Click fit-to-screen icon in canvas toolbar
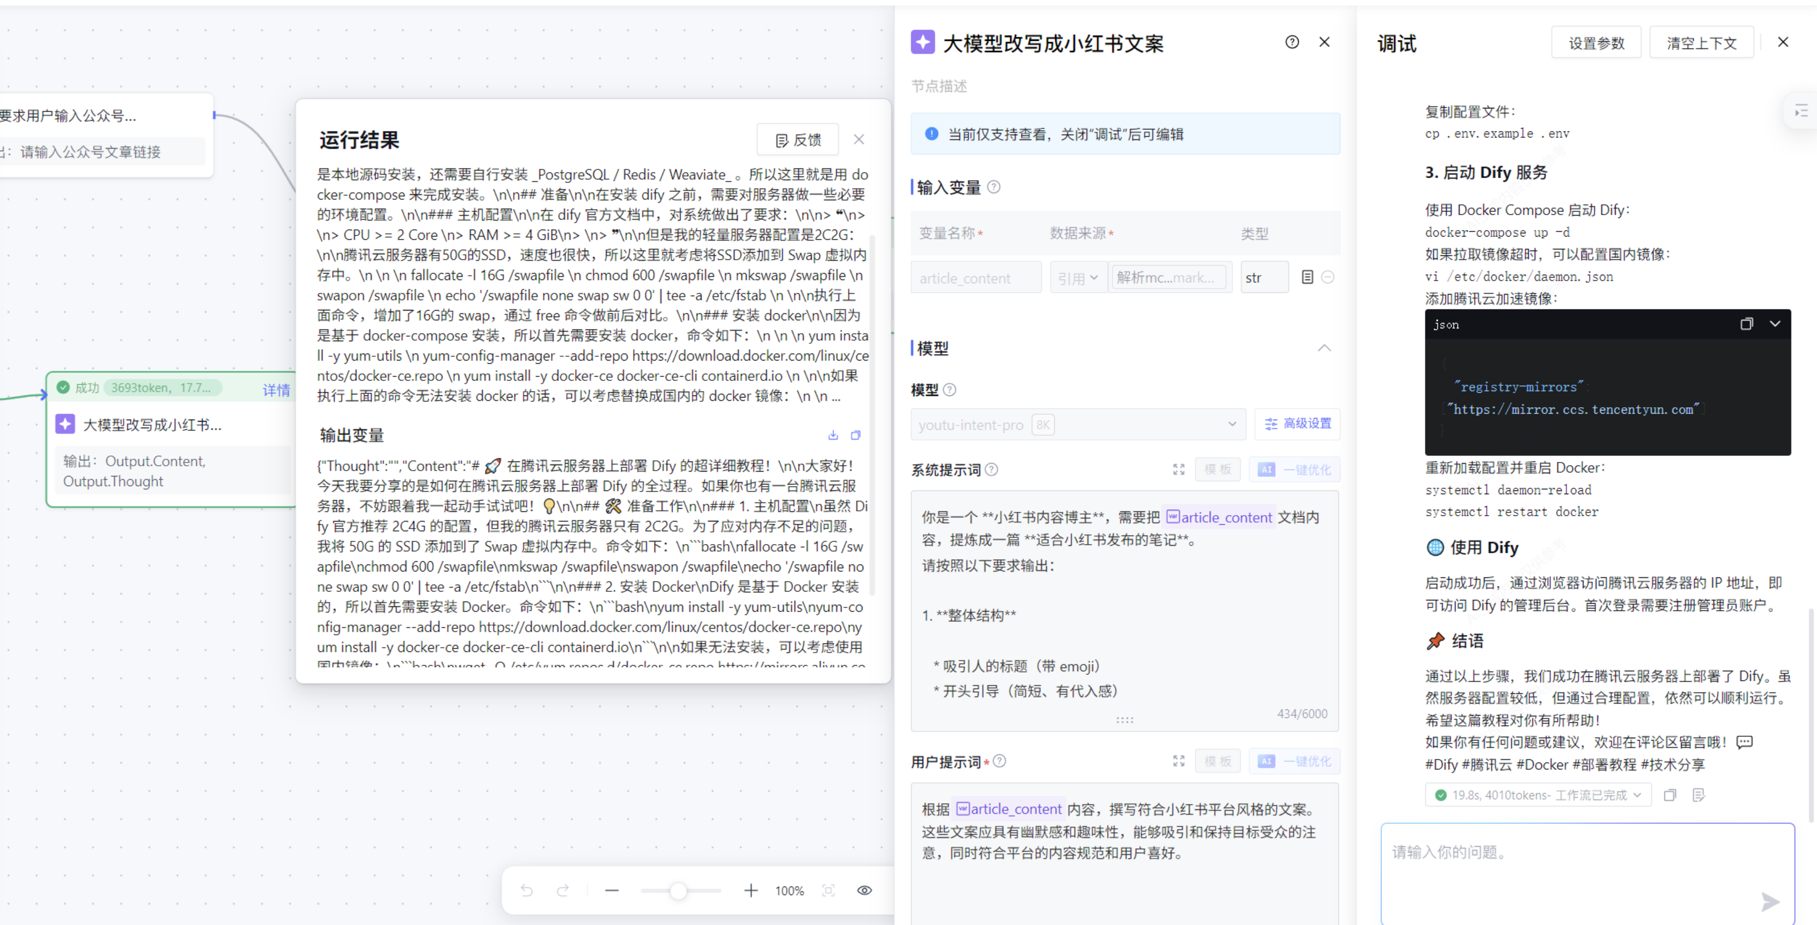1817x925 pixels. click(828, 891)
